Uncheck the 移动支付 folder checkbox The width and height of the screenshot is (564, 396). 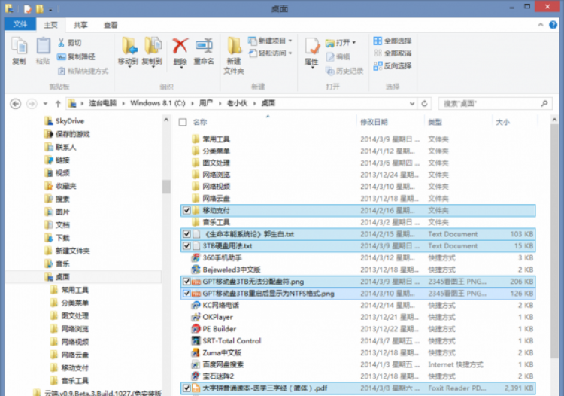pos(186,211)
